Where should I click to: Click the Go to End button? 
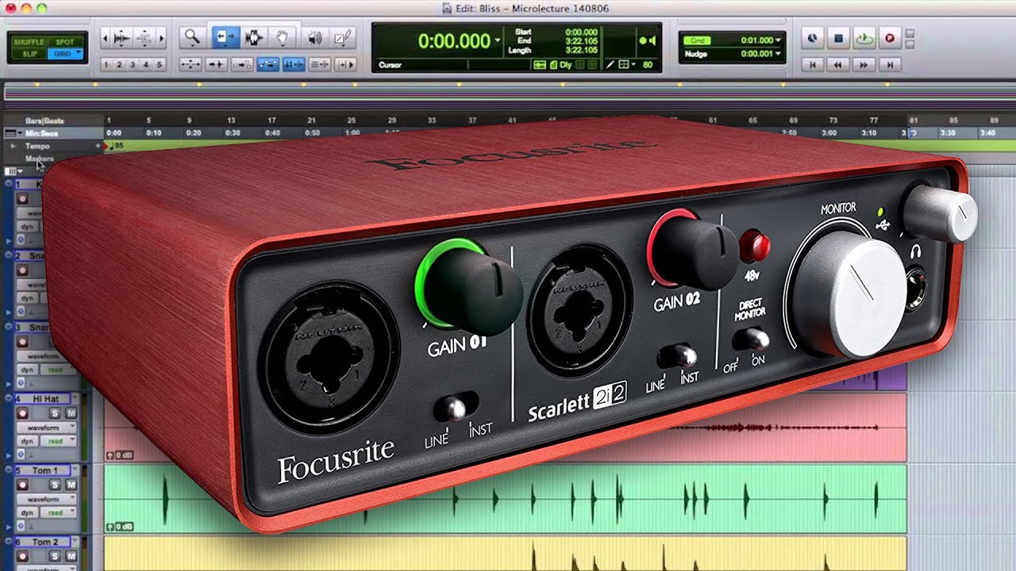[890, 64]
